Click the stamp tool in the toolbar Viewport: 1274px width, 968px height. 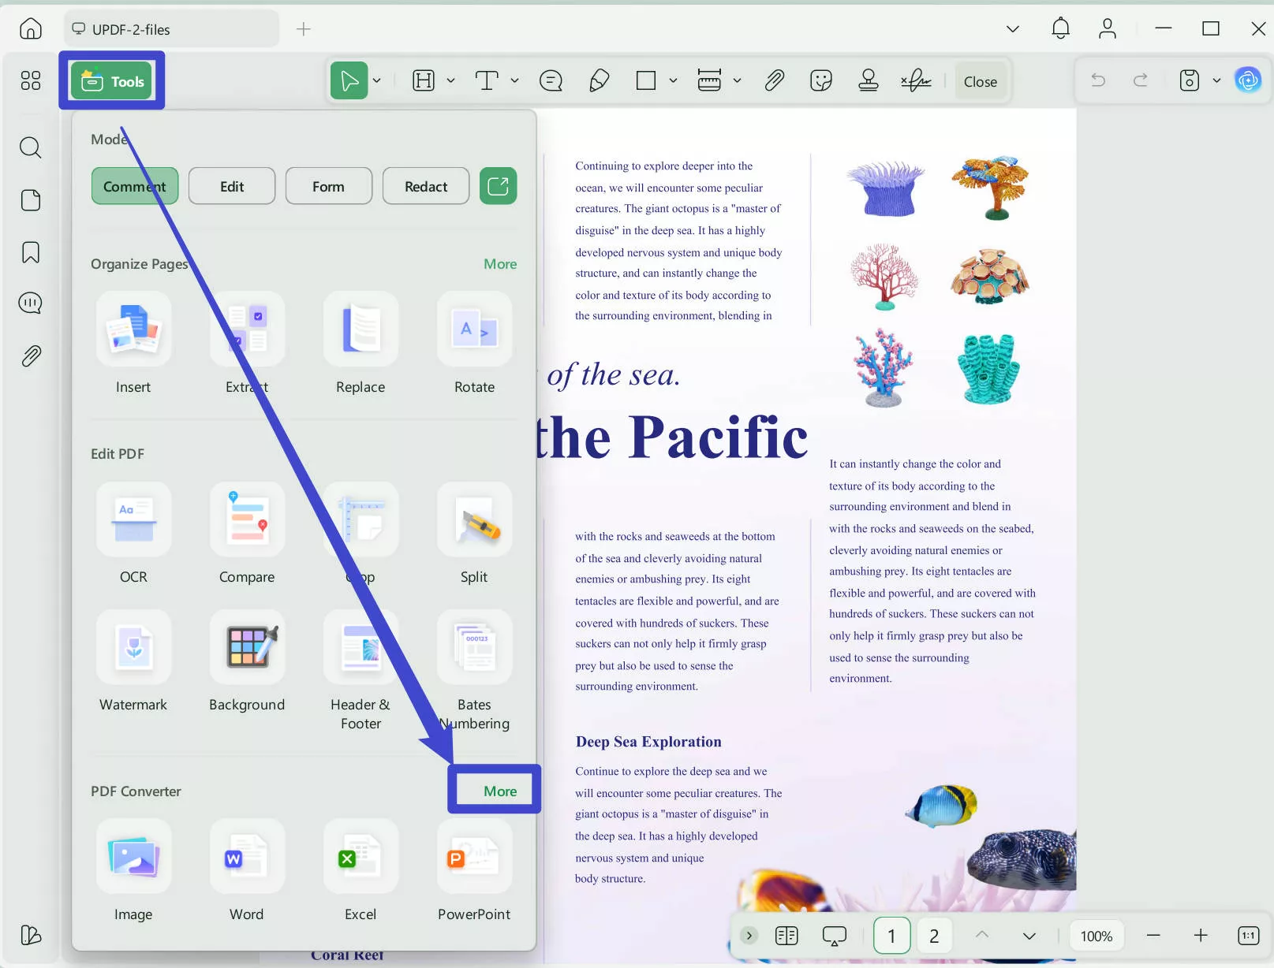point(868,80)
